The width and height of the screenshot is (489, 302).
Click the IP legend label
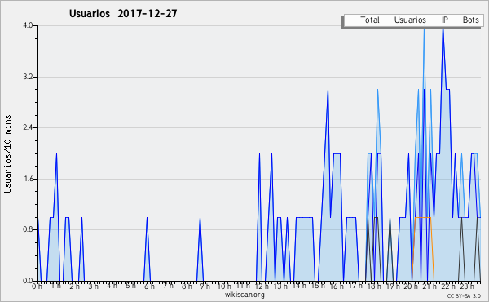(445, 20)
